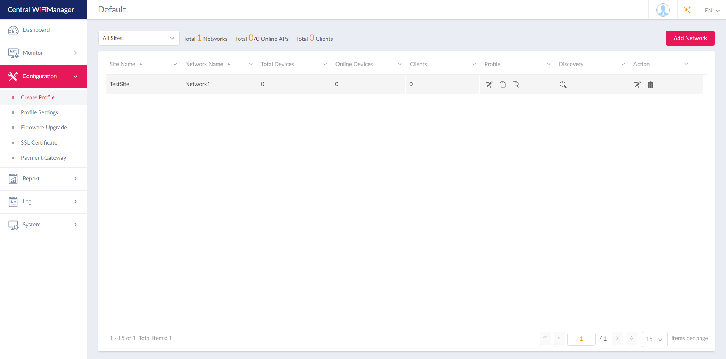The image size is (726, 359).
Task: Open the Dashboard page
Action: coord(36,30)
